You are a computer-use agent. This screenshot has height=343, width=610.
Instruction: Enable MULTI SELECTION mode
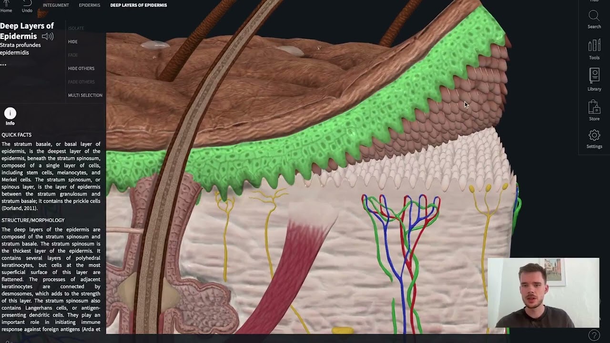(85, 95)
